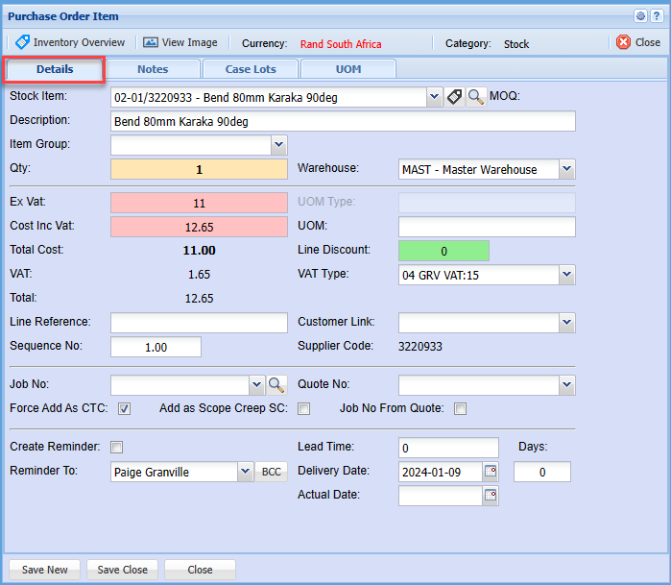Image resolution: width=671 pixels, height=585 pixels.
Task: Click the Line Reference input field
Action: point(199,323)
